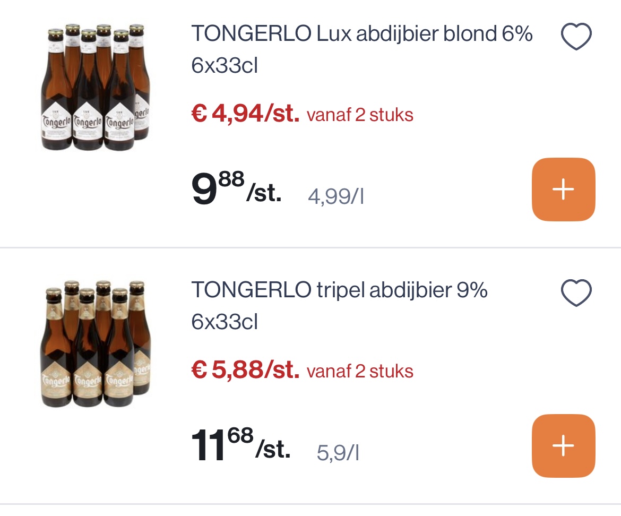621x516 pixels.
Task: Click the heart icon for TONGERLO tripel abdijbier
Action: [576, 292]
